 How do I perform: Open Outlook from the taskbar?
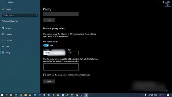[x=35, y=95]
